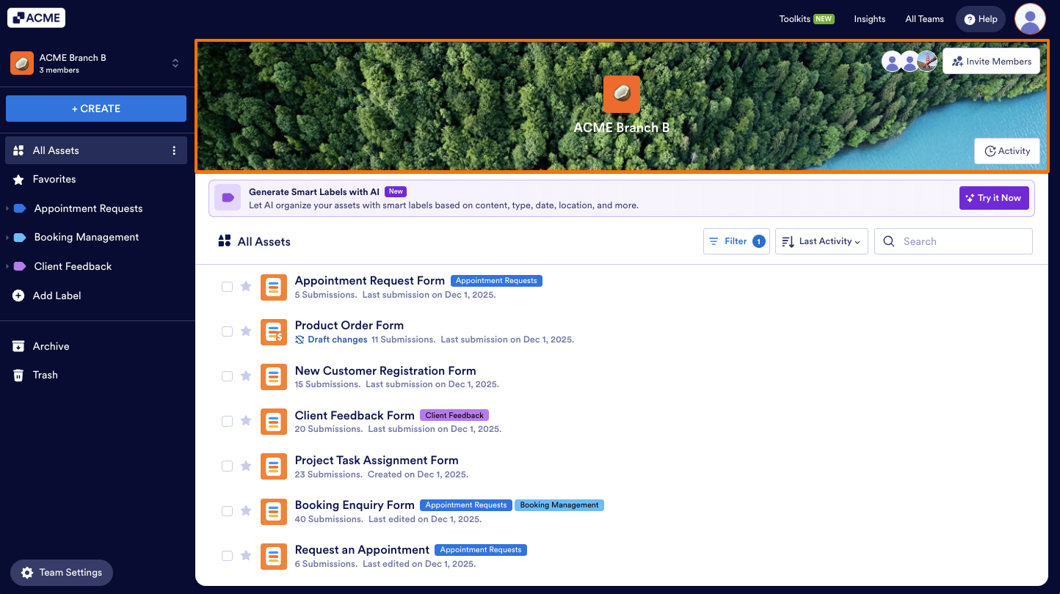1060x594 pixels.
Task: Expand the Appointment Requests label
Action: [7, 208]
